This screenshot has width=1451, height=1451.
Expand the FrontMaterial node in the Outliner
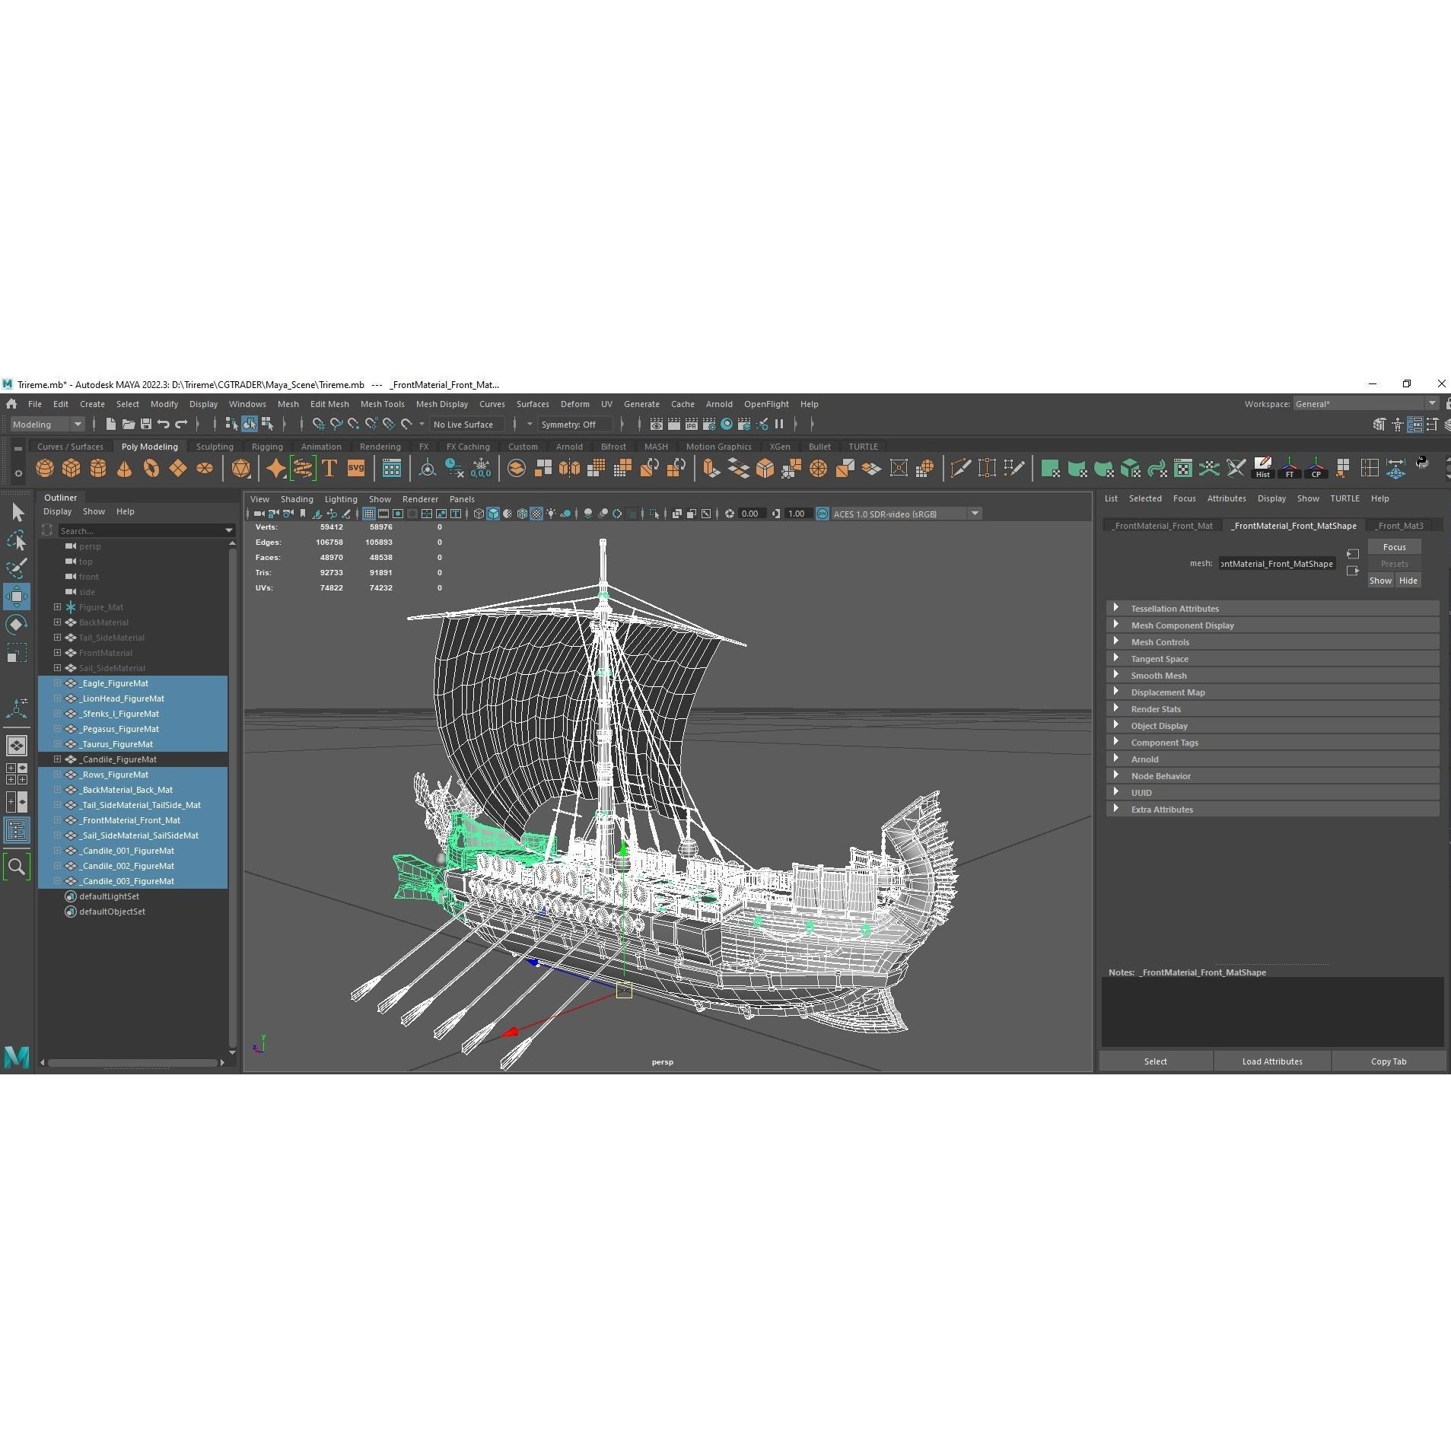coord(58,652)
